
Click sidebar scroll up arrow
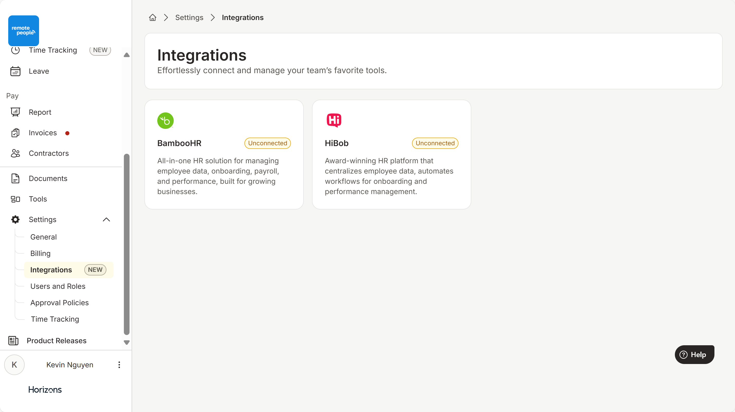tap(127, 55)
